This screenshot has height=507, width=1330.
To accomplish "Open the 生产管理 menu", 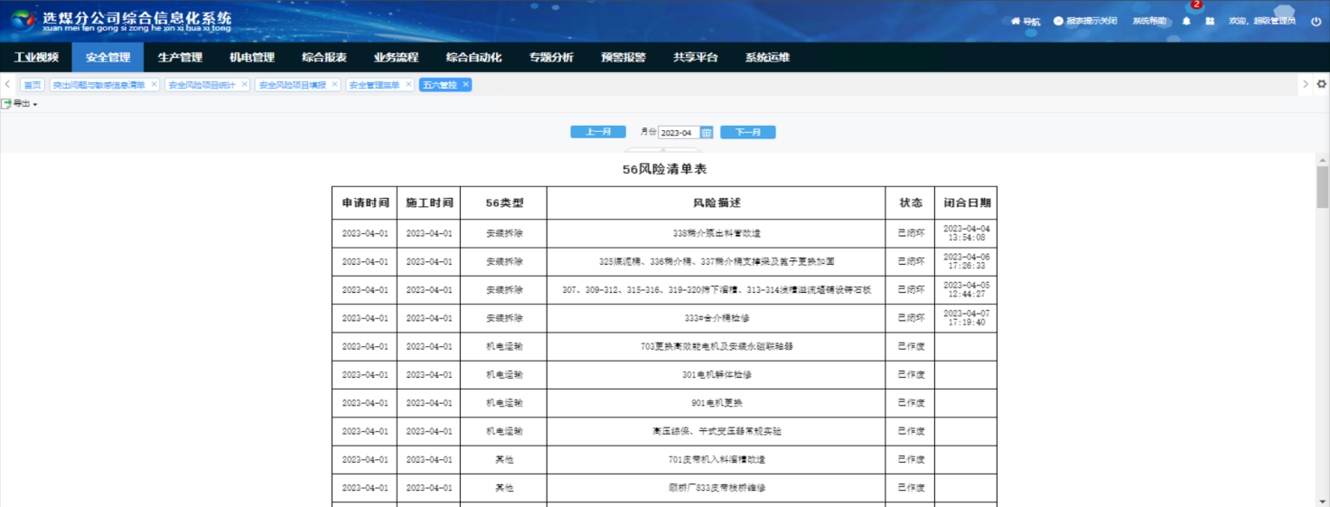I will coord(180,57).
